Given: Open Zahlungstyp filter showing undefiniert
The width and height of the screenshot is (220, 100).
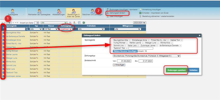Looking at the screenshot, I should point(66,29).
